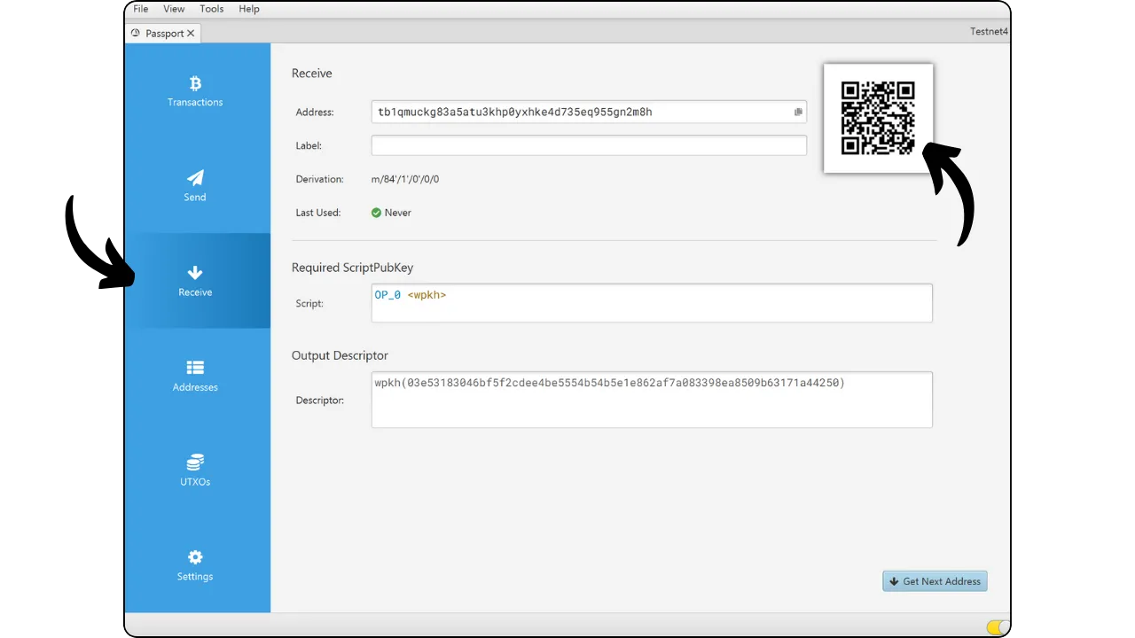Open the Tools menu
The image size is (1135, 638).
[x=212, y=9]
